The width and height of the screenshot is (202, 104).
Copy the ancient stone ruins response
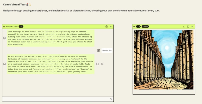(97, 64)
